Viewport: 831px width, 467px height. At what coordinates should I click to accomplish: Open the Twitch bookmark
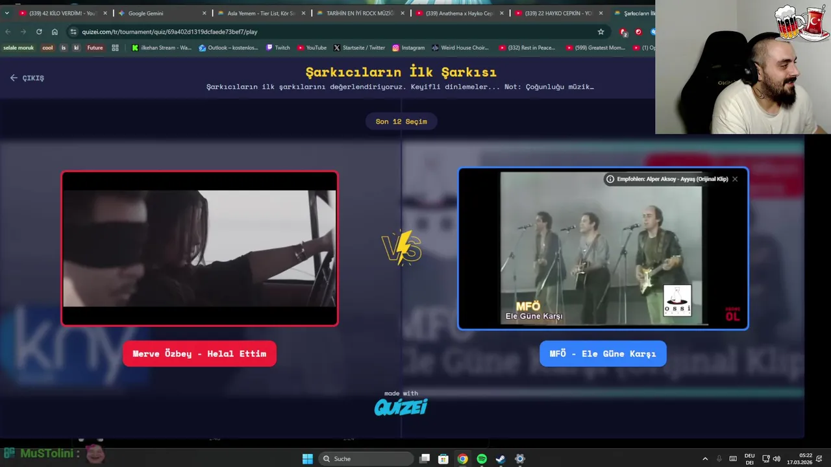(278, 47)
